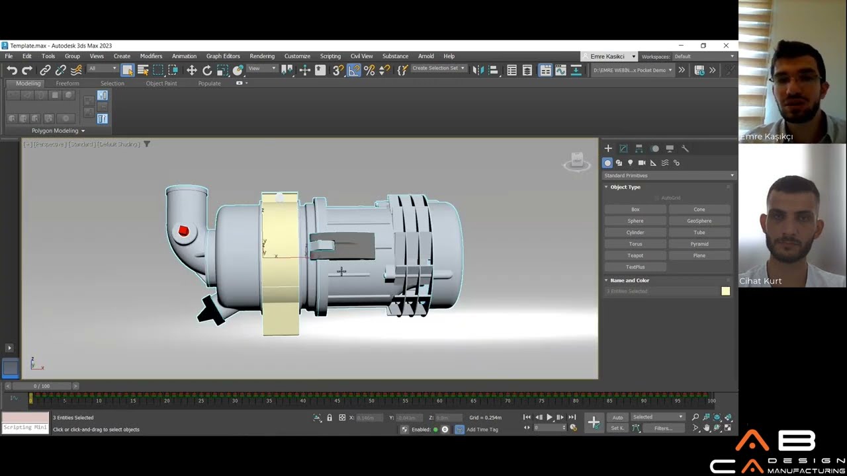
Task: Open the selection filter All dropdown
Action: [102, 69]
